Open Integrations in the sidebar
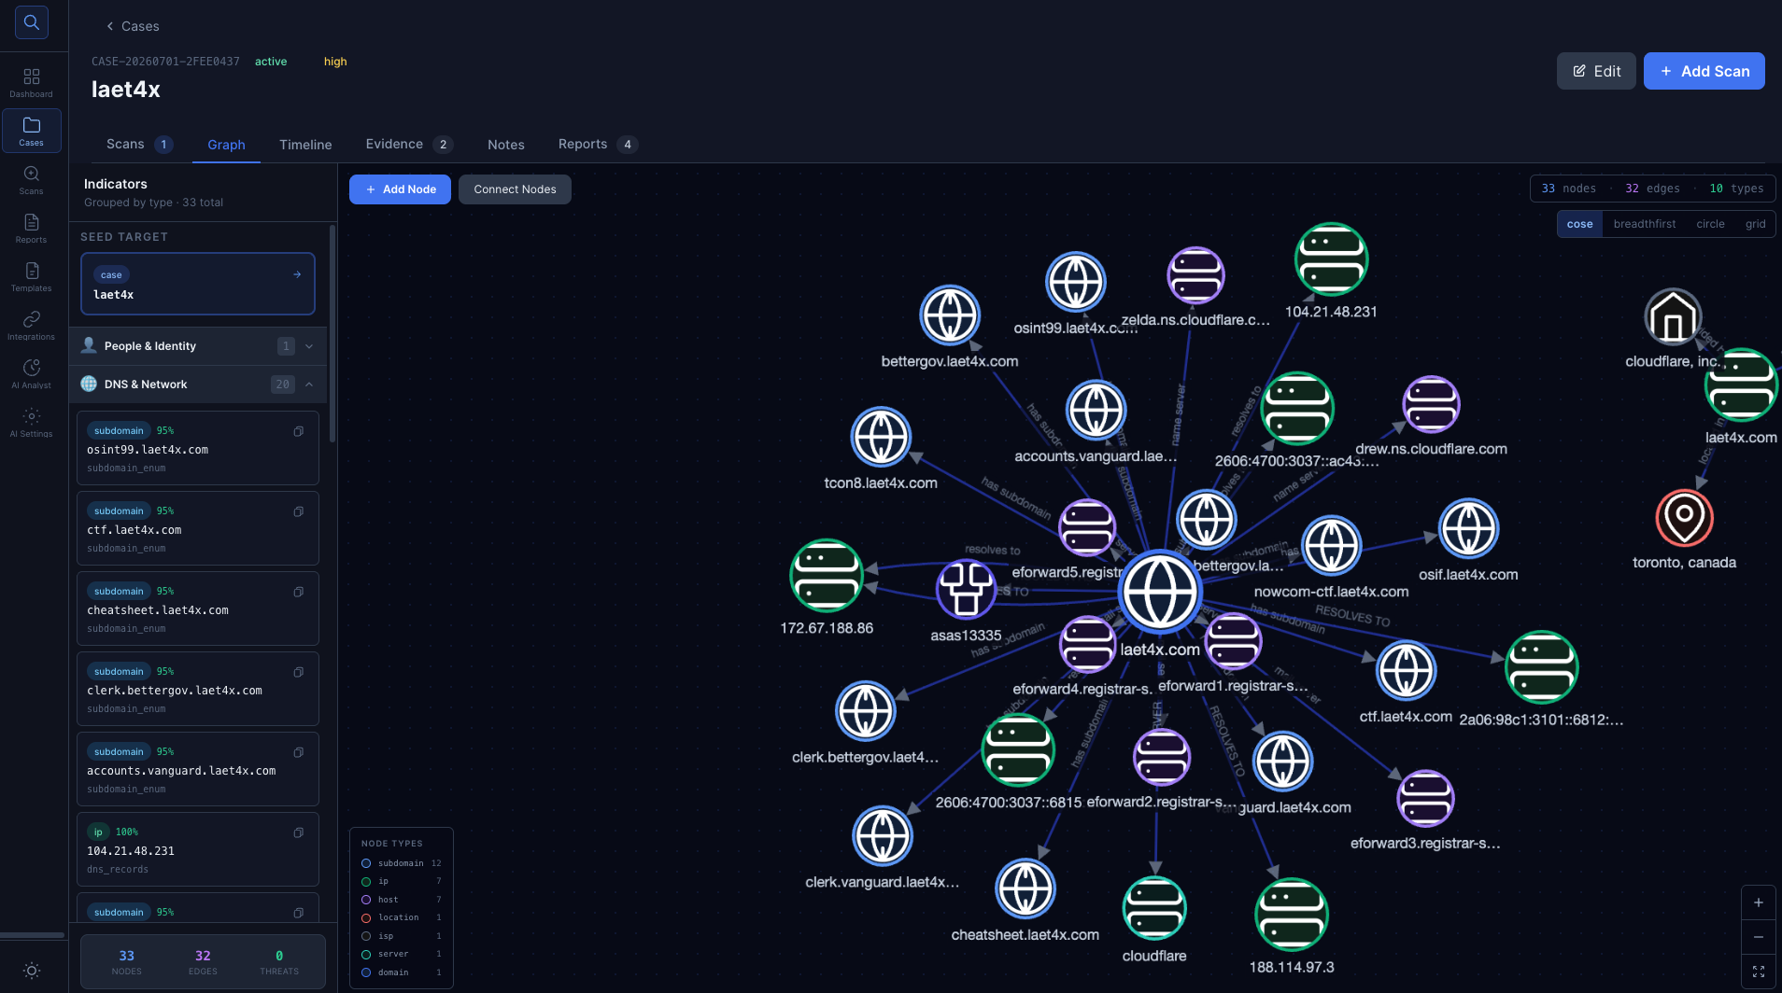This screenshot has width=1782, height=993. coord(32,326)
